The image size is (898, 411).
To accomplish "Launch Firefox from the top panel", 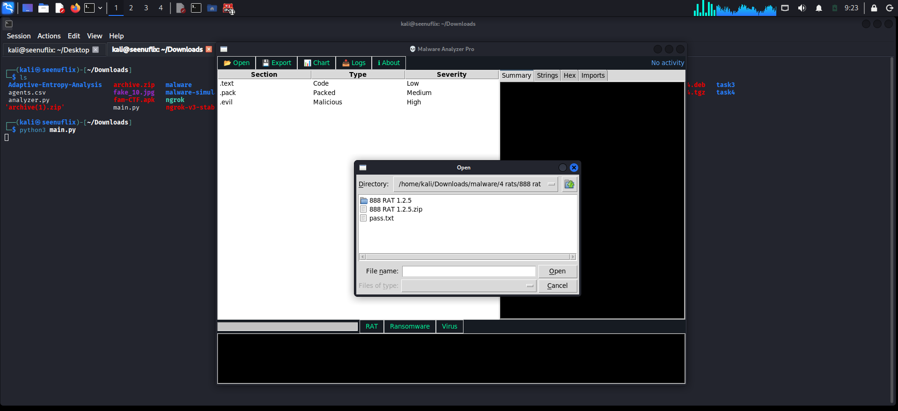I will pyautogui.click(x=75, y=8).
